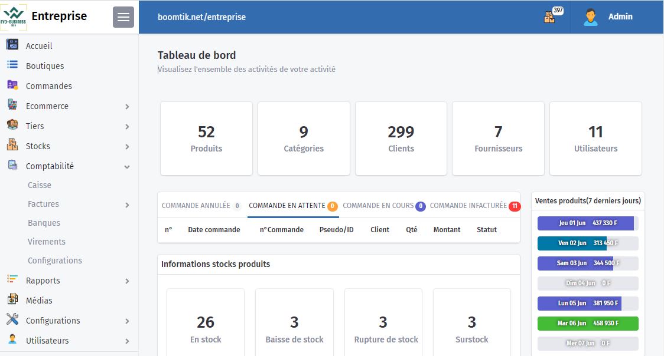Viewport: 664px width, 356px height.
Task: Click the Accueil dashboard icon in sidebar
Action: coord(12,45)
